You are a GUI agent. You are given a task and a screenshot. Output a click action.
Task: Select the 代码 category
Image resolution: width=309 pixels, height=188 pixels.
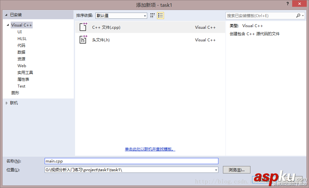click(21, 46)
